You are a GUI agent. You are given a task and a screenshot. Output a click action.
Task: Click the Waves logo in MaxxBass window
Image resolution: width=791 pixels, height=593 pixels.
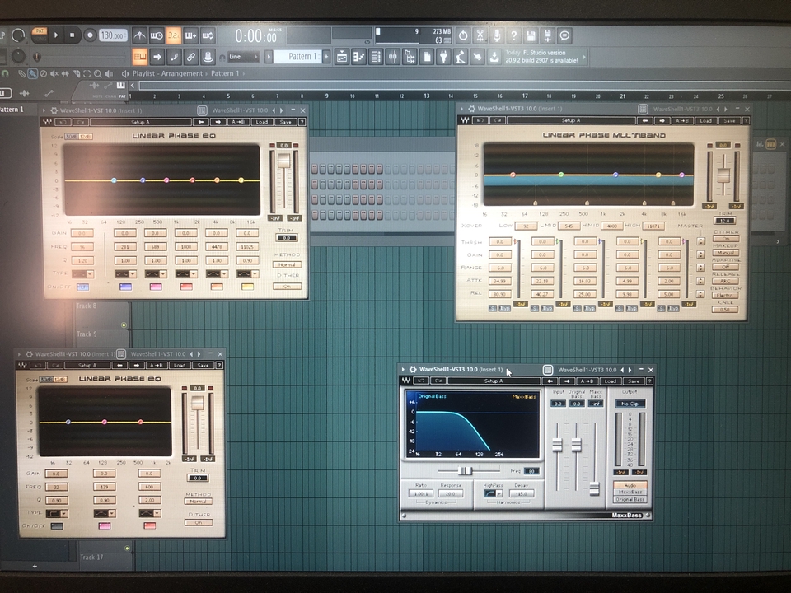pos(406,381)
